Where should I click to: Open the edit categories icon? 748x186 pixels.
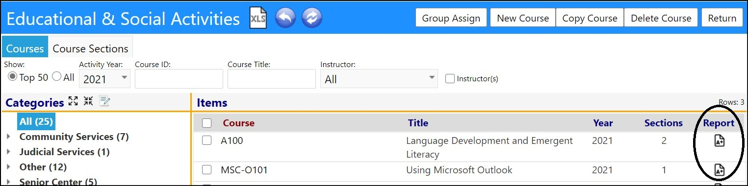pyautogui.click(x=104, y=101)
